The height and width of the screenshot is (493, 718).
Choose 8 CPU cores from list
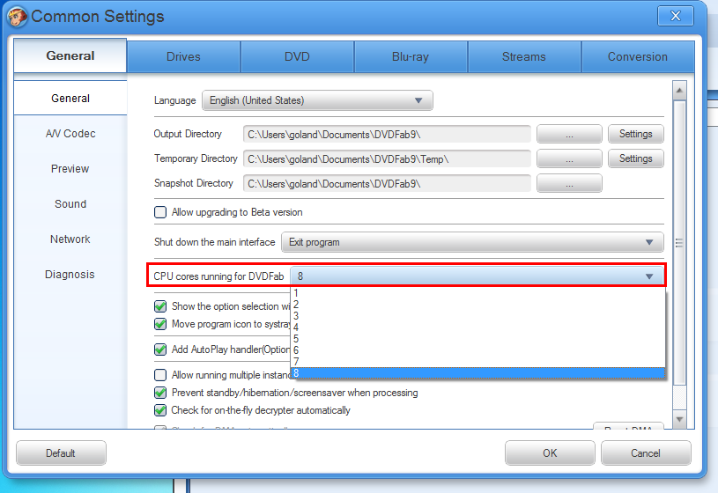(x=477, y=373)
